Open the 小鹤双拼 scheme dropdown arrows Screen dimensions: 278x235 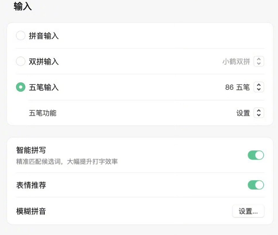[259, 61]
